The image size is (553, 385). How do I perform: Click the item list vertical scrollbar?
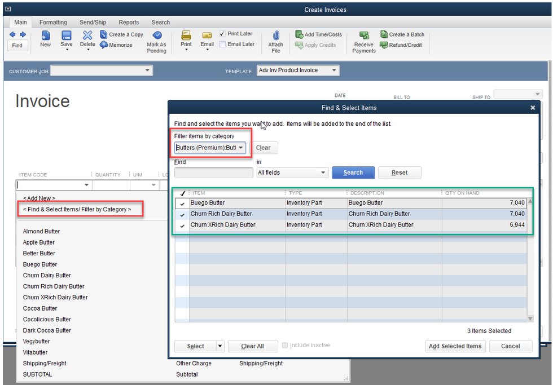(x=530, y=259)
